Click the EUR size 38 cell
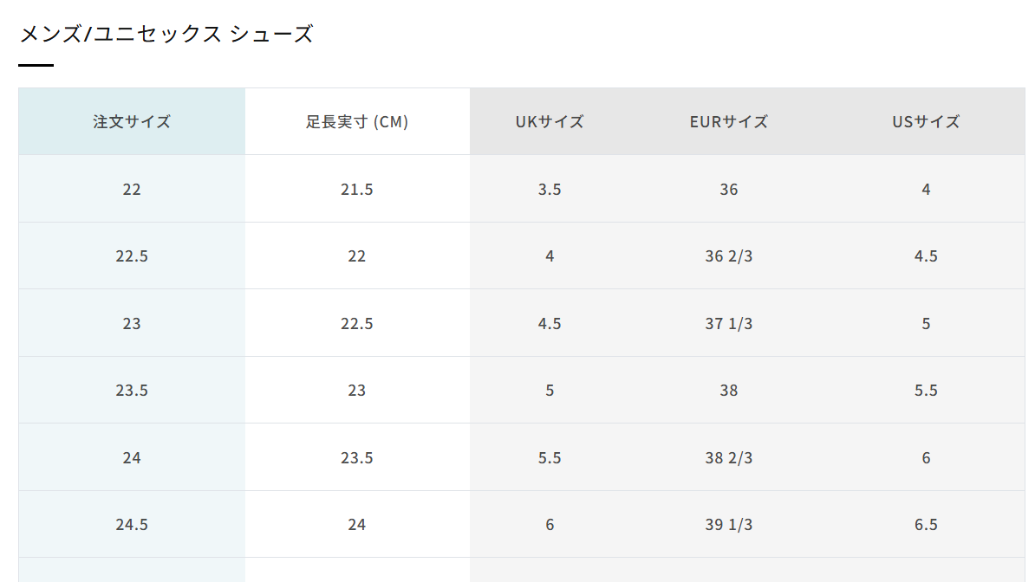Viewport: 1035px width, 582px height. (729, 391)
